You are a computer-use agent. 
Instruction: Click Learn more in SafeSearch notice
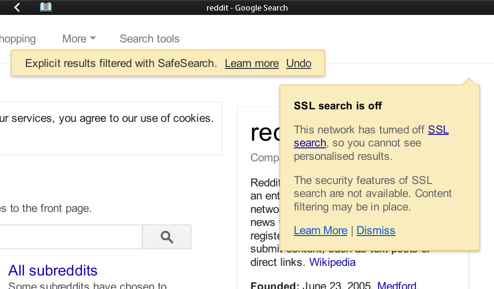click(x=252, y=63)
